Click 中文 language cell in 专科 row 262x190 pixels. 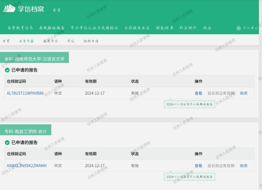(x=58, y=166)
